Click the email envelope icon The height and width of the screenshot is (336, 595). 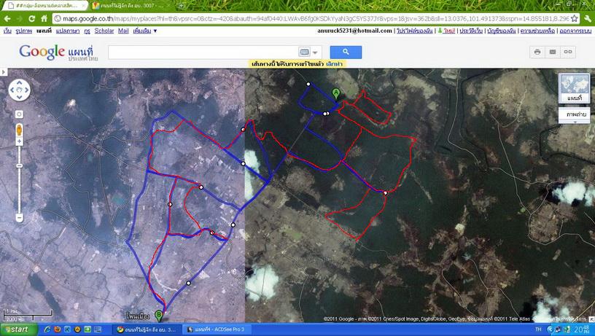tap(553, 52)
